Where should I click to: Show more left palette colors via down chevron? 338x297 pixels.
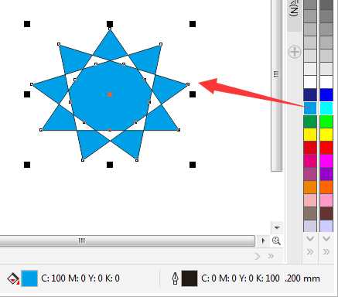[310, 239]
